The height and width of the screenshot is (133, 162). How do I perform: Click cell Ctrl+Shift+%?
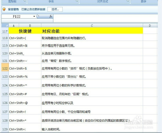click(x=25, y=75)
